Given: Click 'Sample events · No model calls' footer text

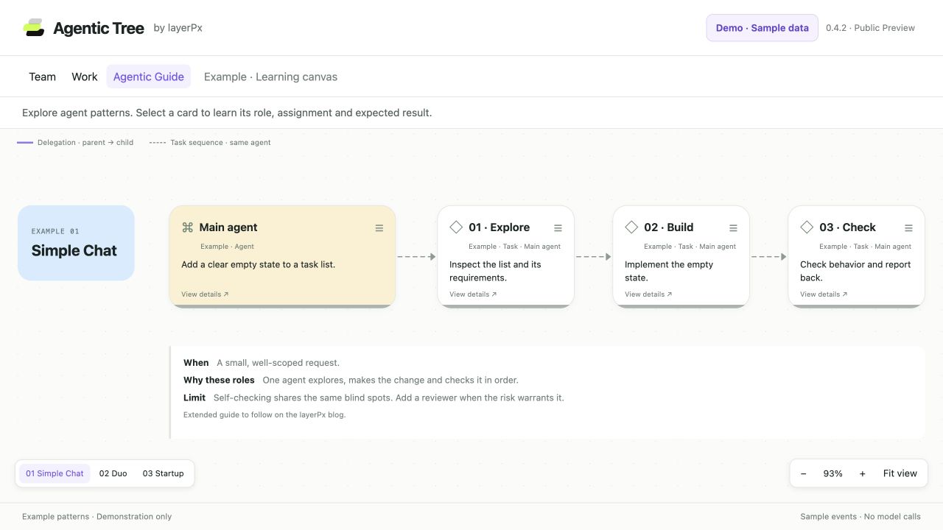Looking at the screenshot, I should [860, 517].
